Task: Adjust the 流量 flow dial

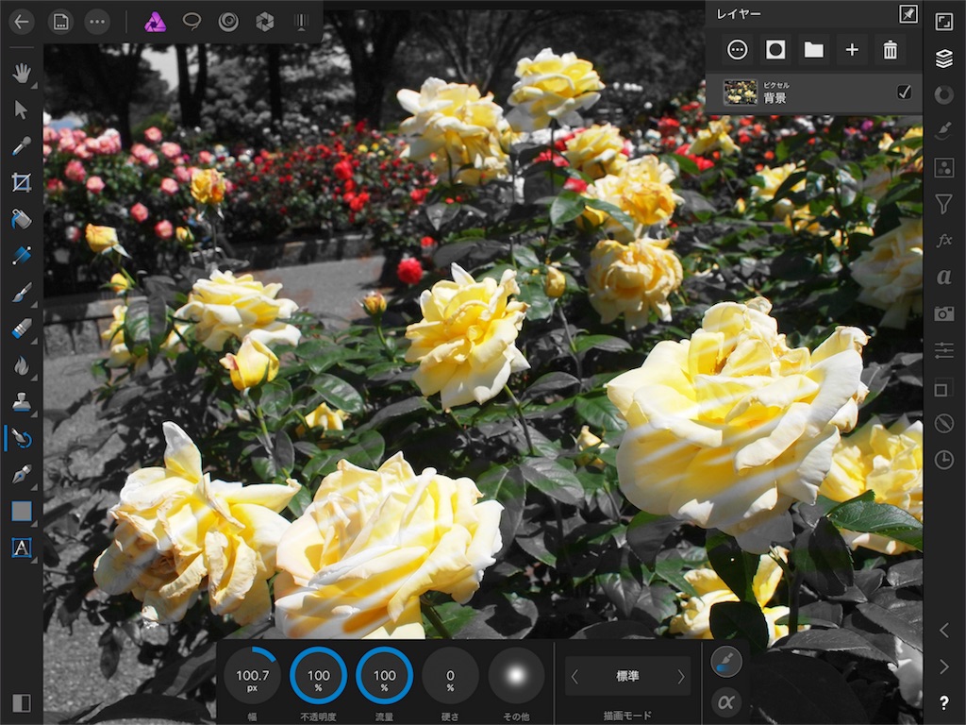Action: coord(384,676)
